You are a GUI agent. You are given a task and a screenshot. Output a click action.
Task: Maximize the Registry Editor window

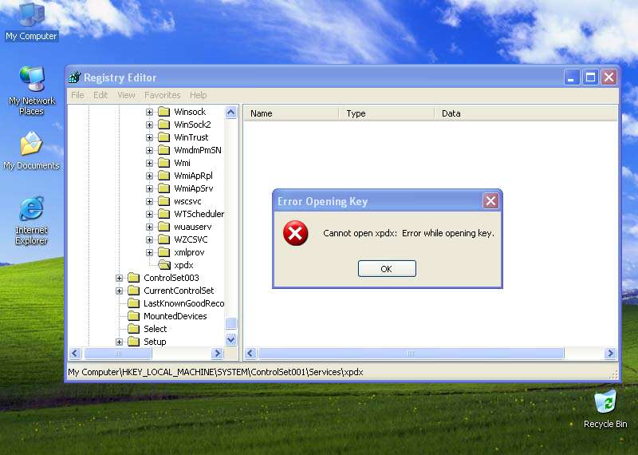(590, 77)
